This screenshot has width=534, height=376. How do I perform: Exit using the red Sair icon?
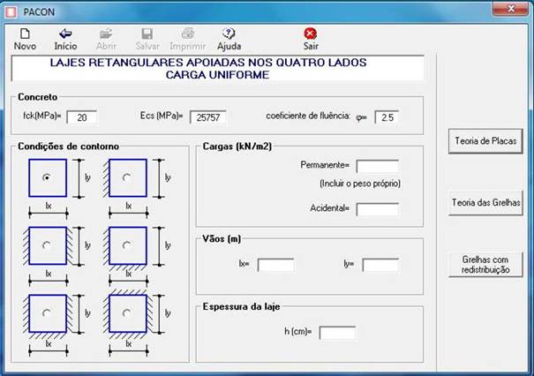tap(310, 34)
